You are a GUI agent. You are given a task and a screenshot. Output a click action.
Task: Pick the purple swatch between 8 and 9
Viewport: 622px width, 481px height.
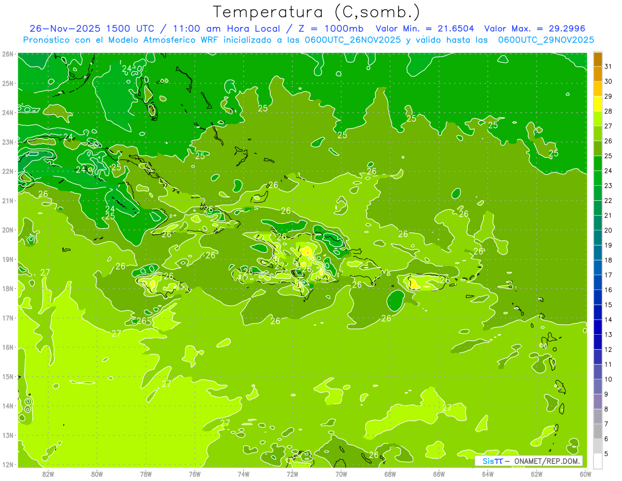598,401
